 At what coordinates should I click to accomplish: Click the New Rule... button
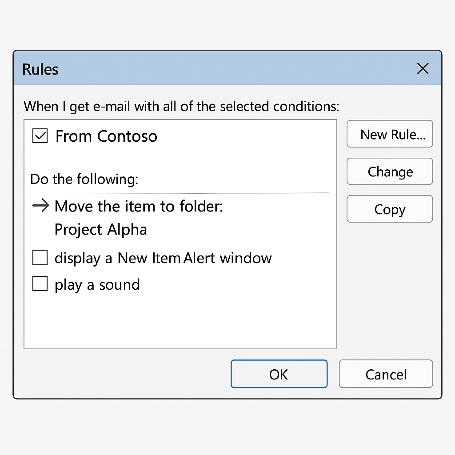pos(390,134)
